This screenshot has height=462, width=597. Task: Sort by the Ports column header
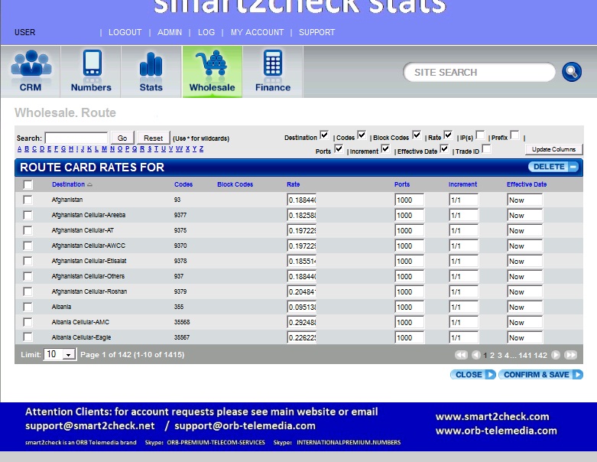[x=402, y=184]
